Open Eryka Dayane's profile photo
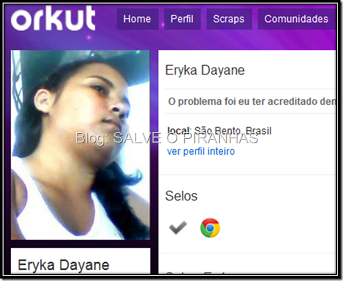 pyautogui.click(x=80, y=145)
